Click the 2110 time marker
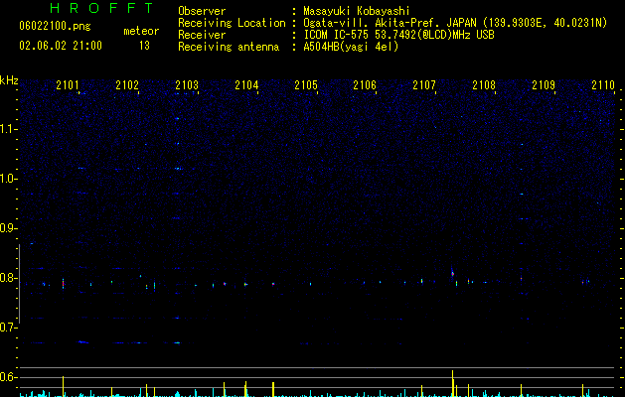The height and width of the screenshot is (397, 625). tap(603, 85)
